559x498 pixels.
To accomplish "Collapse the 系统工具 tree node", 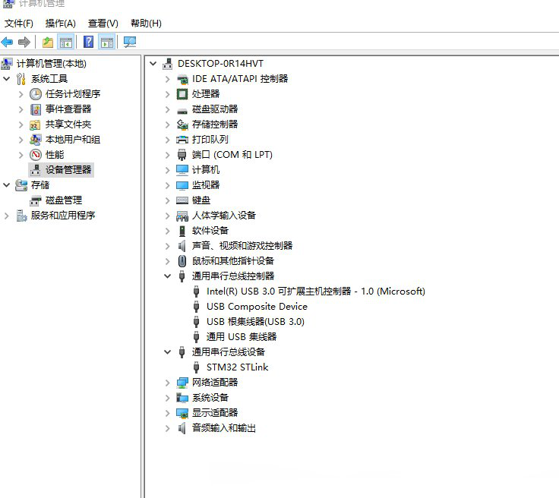I will (6, 79).
